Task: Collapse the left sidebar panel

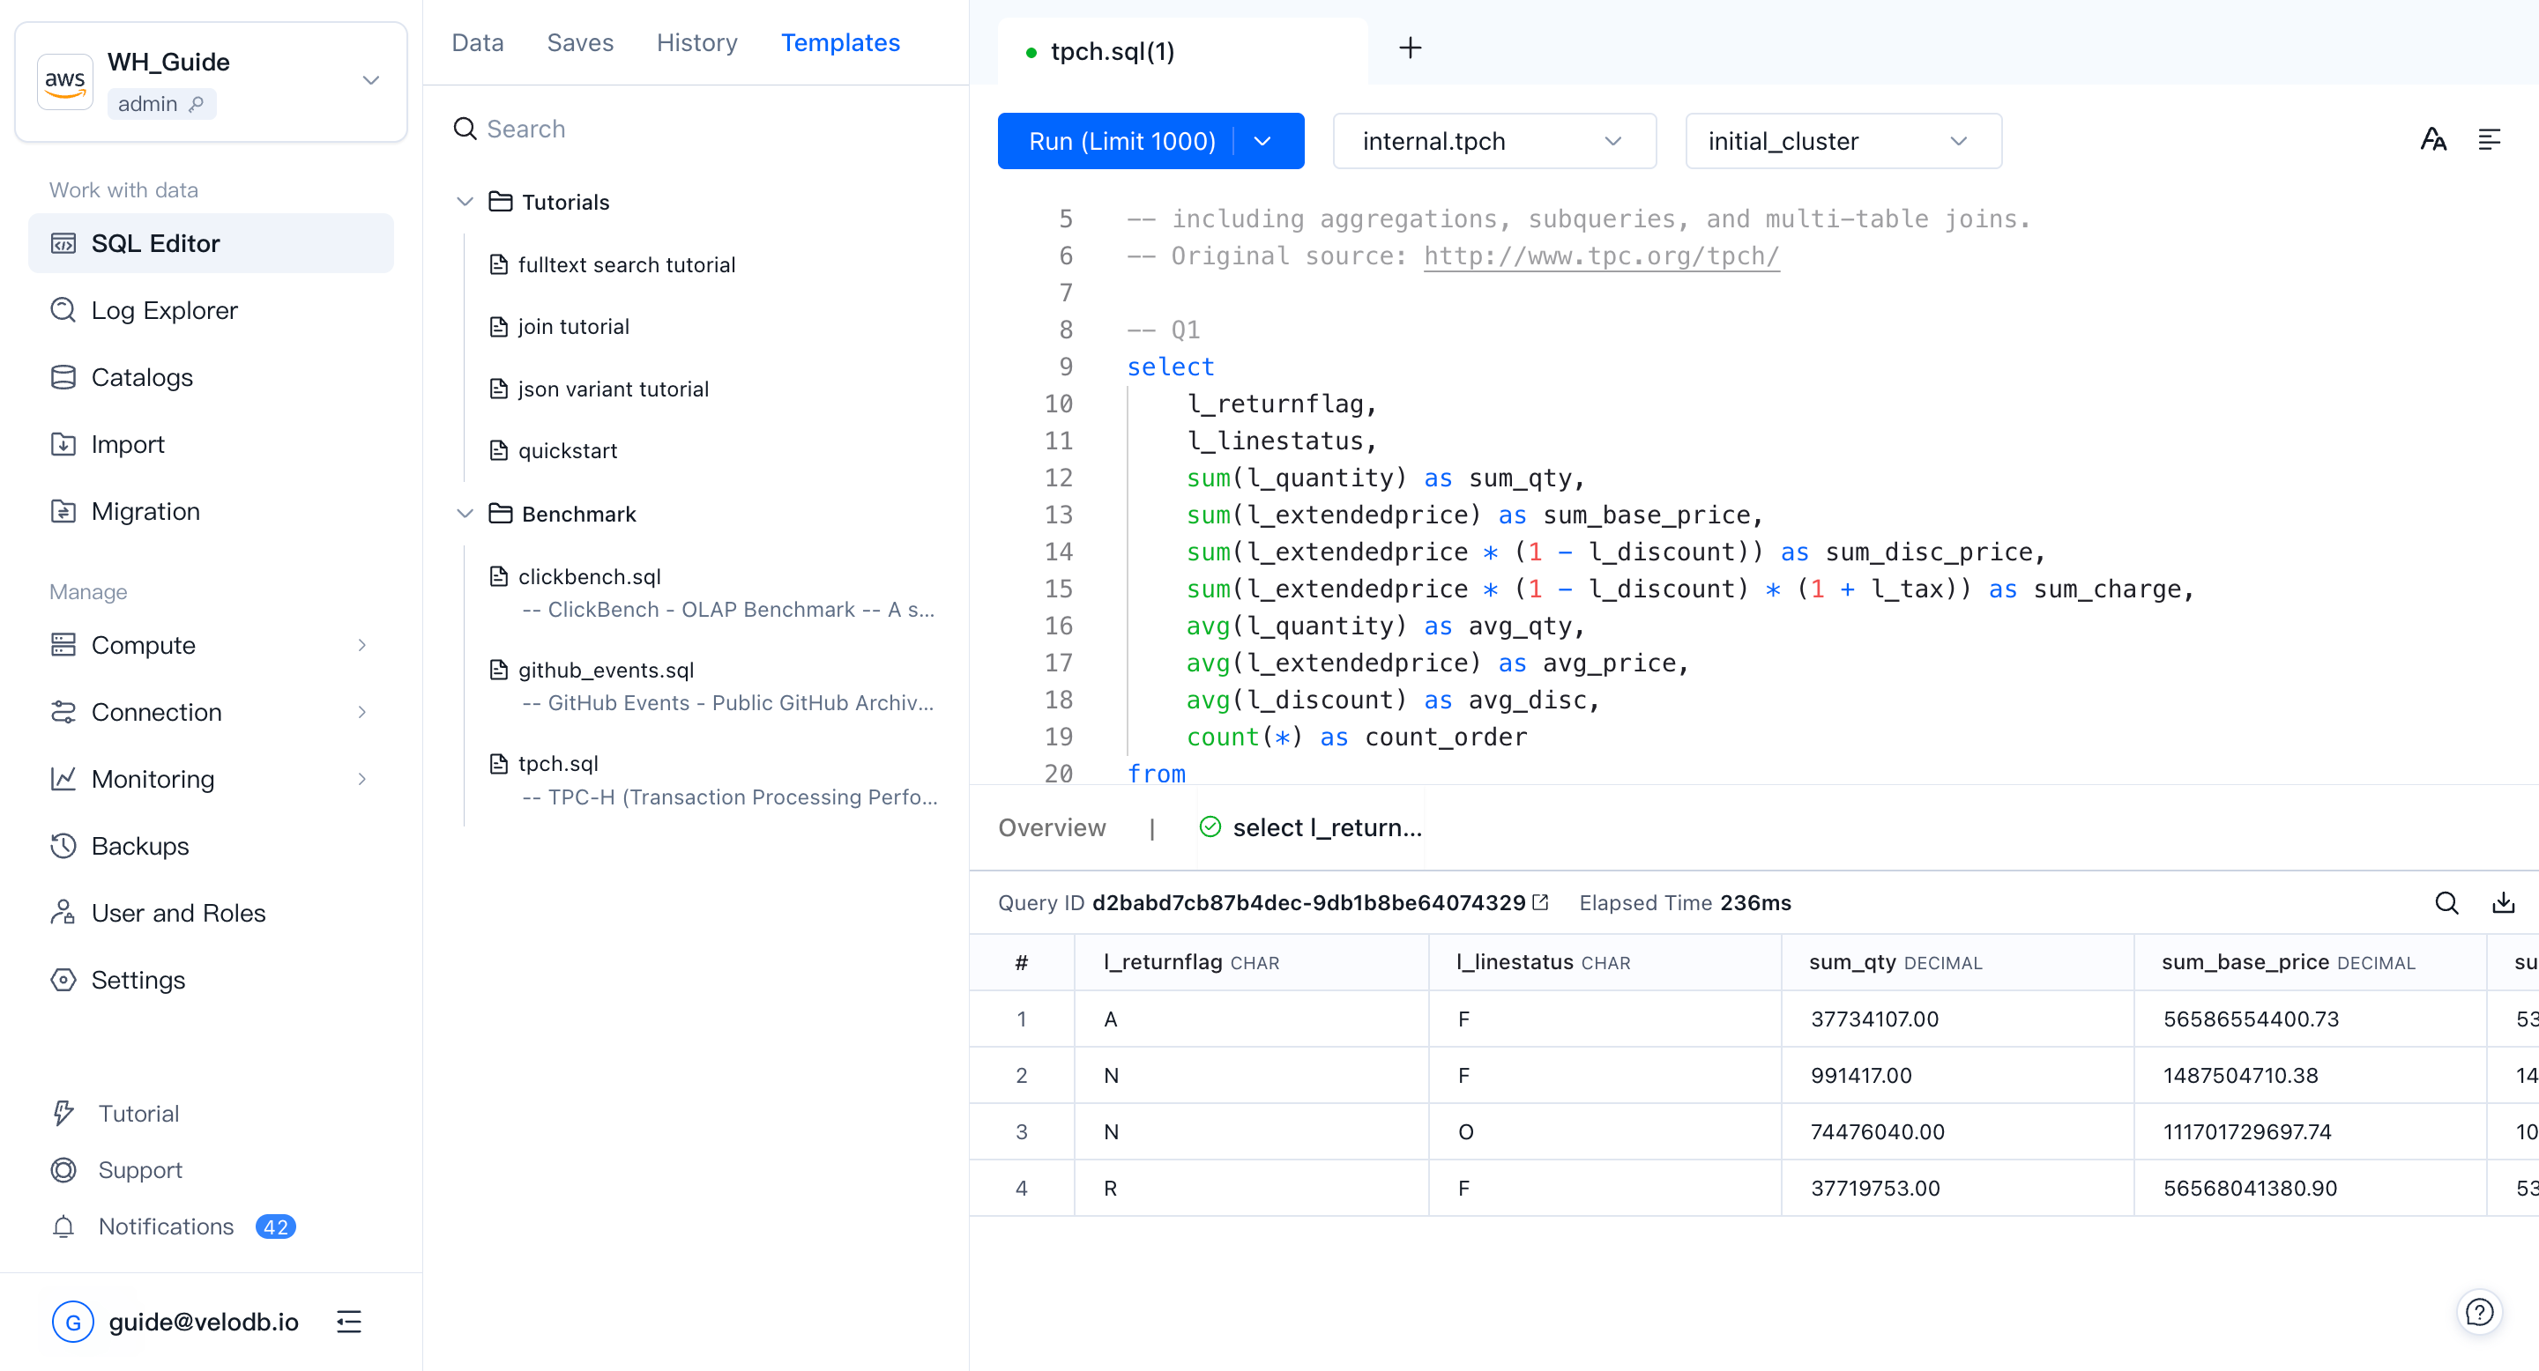Action: pyautogui.click(x=349, y=1322)
